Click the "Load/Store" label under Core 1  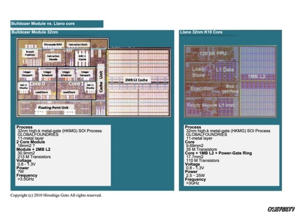click(69, 92)
